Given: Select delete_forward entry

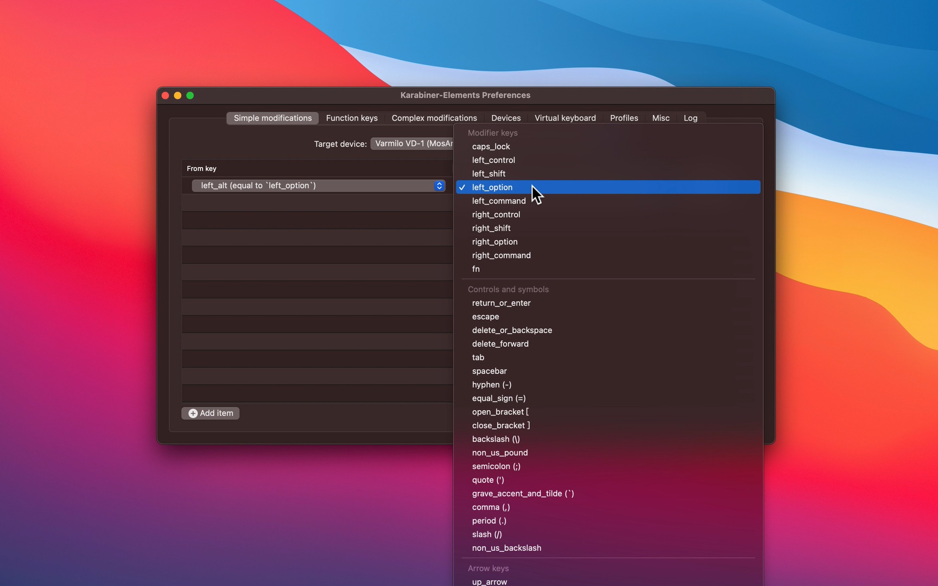Looking at the screenshot, I should click(608, 343).
